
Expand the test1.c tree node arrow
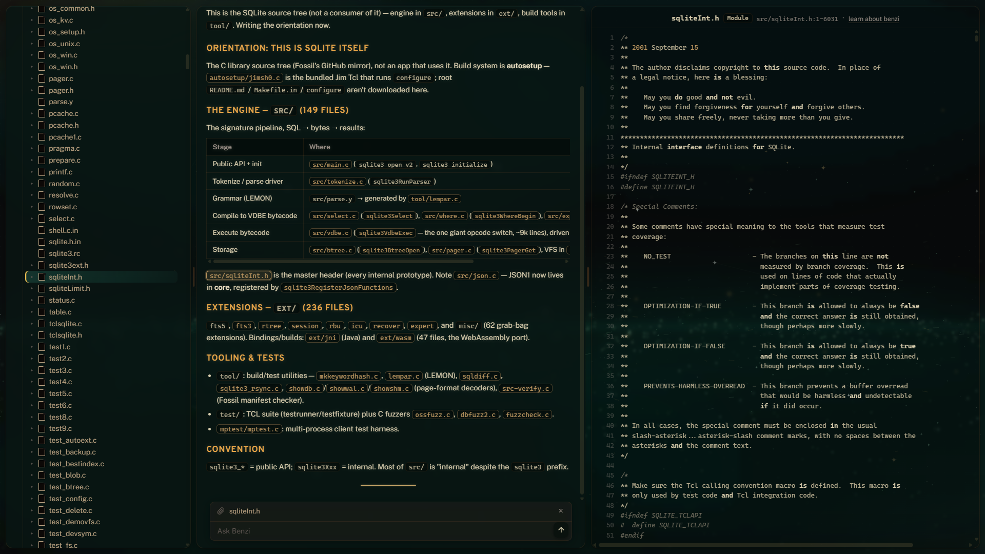tap(32, 347)
